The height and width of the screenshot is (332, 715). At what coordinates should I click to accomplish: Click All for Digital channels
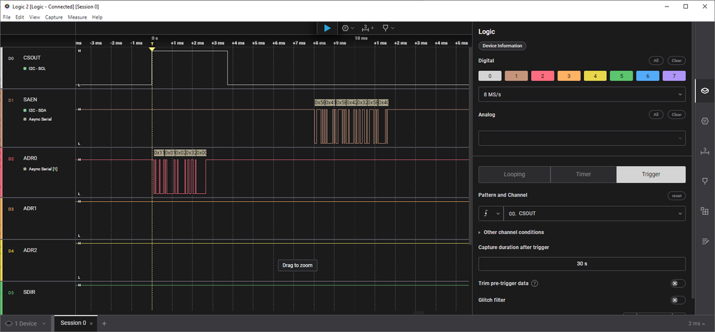pos(656,61)
